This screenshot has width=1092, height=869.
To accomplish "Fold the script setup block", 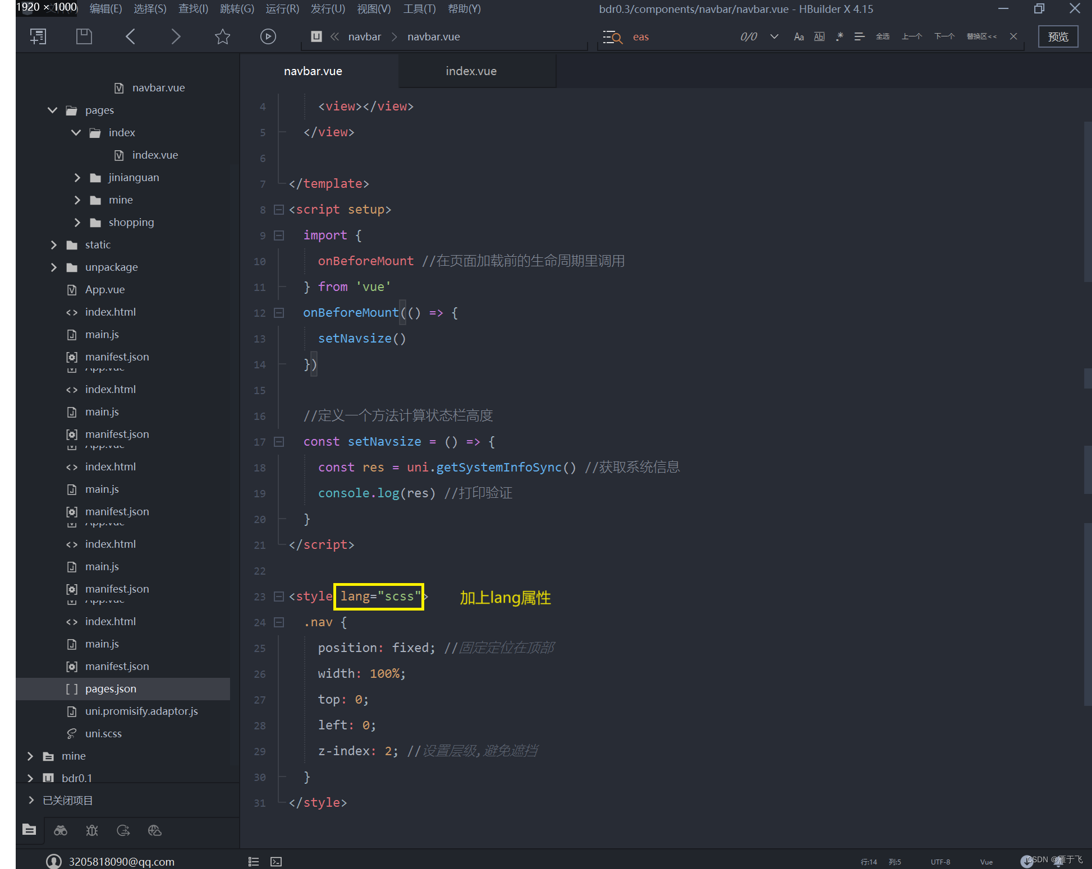I will [278, 210].
